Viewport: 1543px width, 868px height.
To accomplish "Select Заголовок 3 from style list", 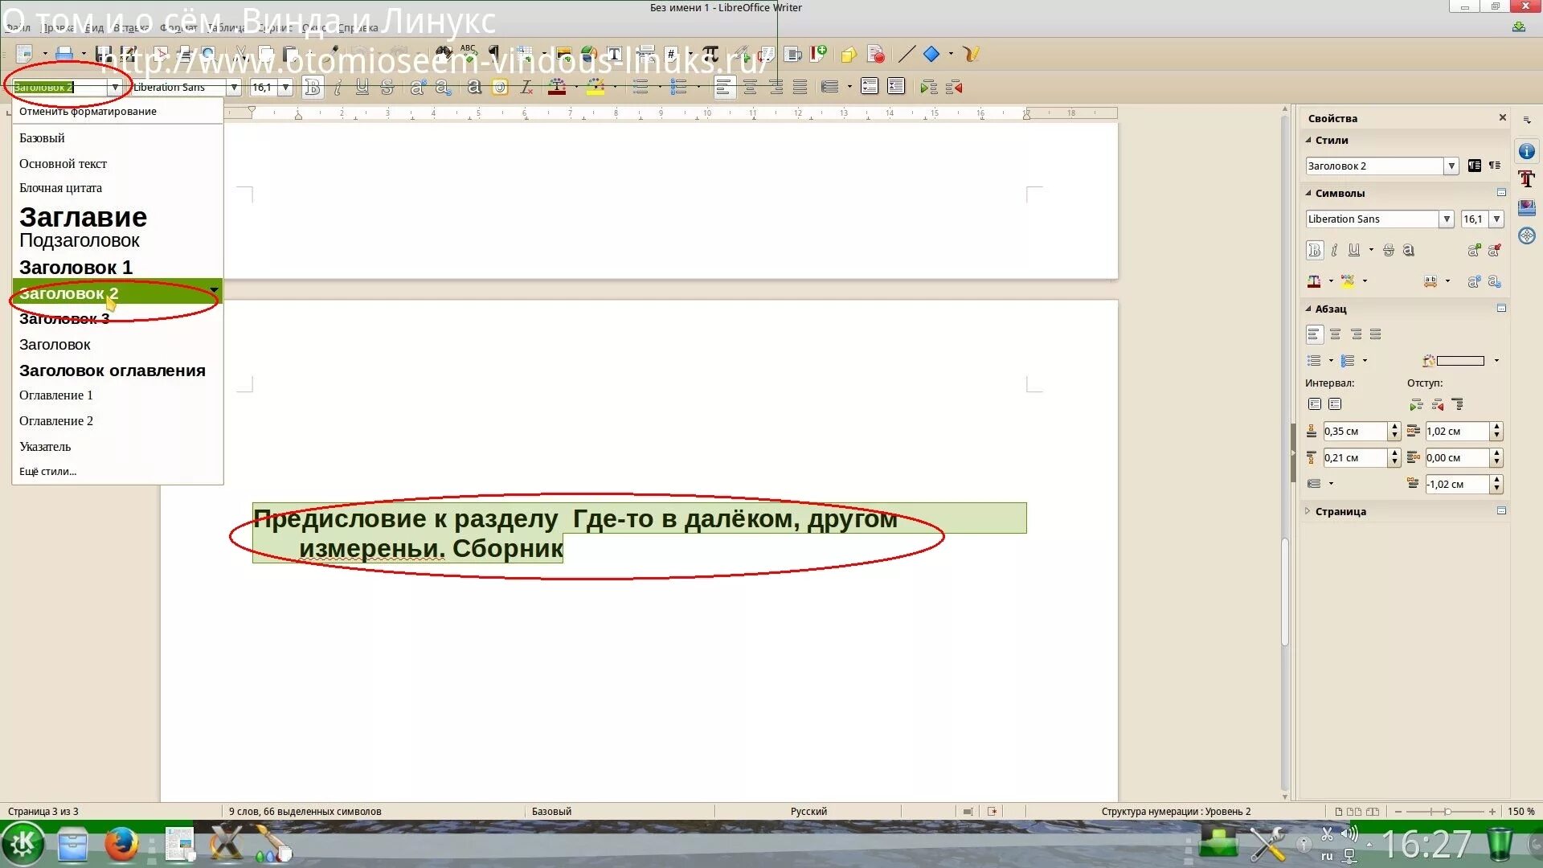I will coord(64,319).
